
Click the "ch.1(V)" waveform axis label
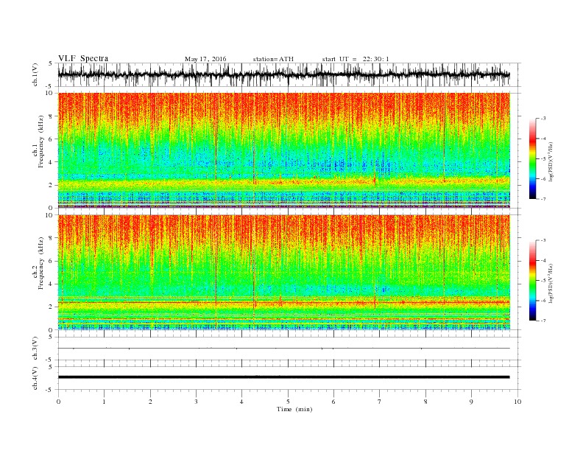pyautogui.click(x=35, y=75)
